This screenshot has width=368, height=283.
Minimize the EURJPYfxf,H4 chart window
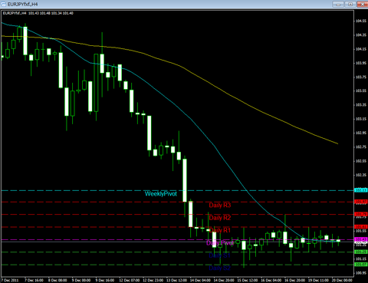338,4
